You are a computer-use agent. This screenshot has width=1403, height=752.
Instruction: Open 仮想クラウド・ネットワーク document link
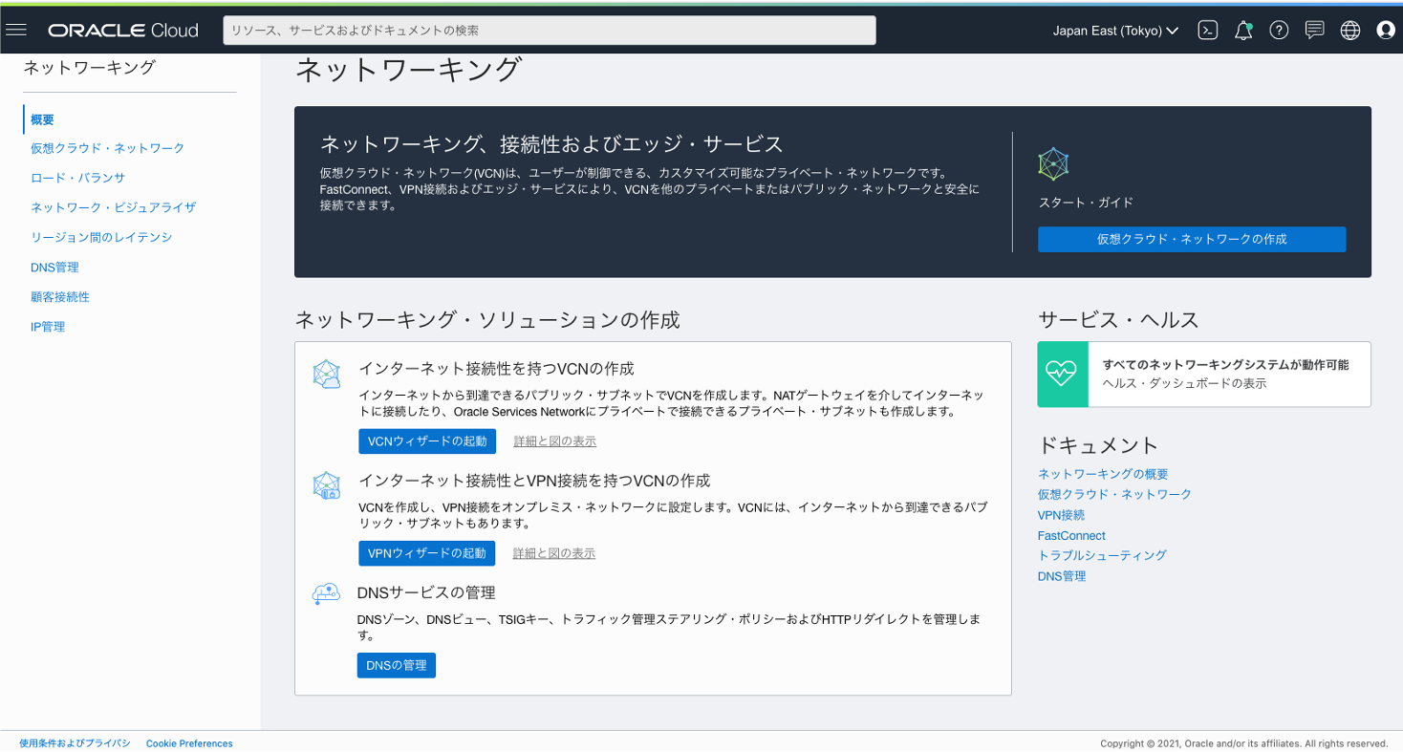coord(1114,494)
